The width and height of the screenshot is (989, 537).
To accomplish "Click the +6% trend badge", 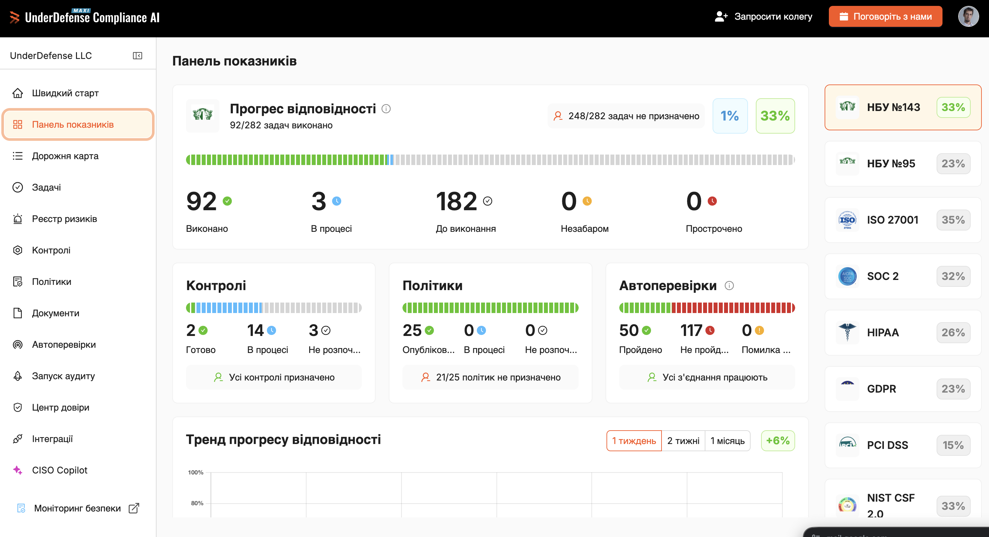I will pos(778,441).
